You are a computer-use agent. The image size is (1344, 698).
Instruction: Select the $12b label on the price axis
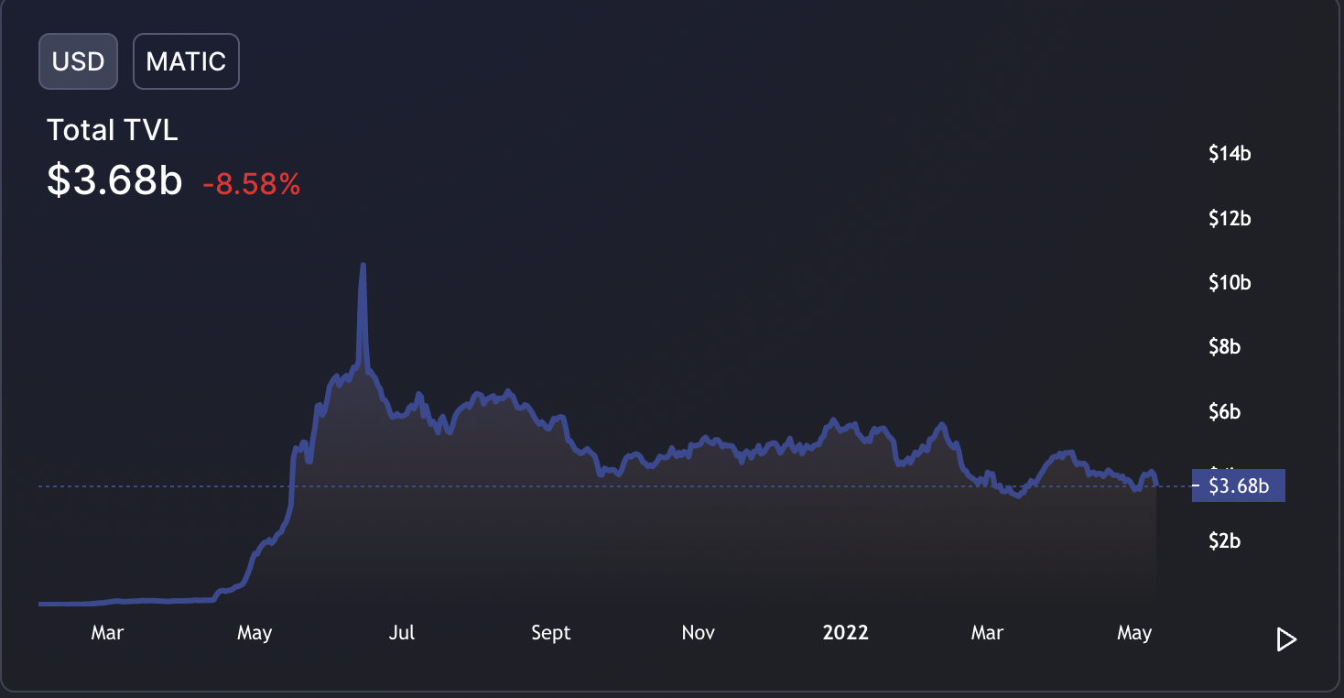click(x=1230, y=218)
